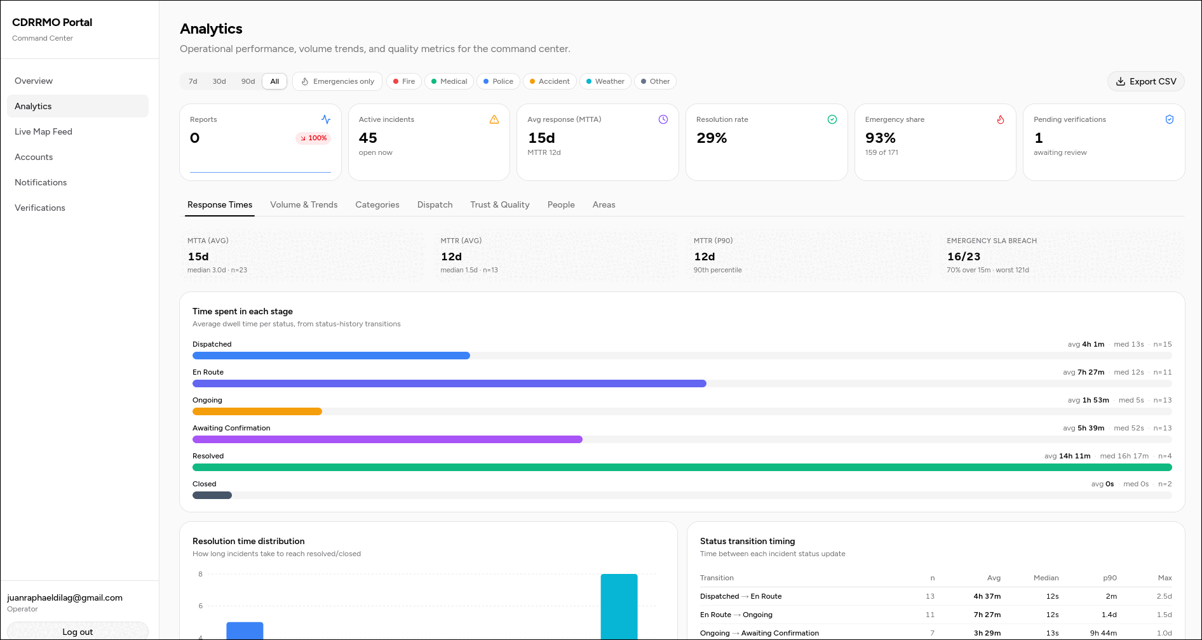Click the 100% down trend badge in Reports
1202x640 pixels.
point(313,138)
